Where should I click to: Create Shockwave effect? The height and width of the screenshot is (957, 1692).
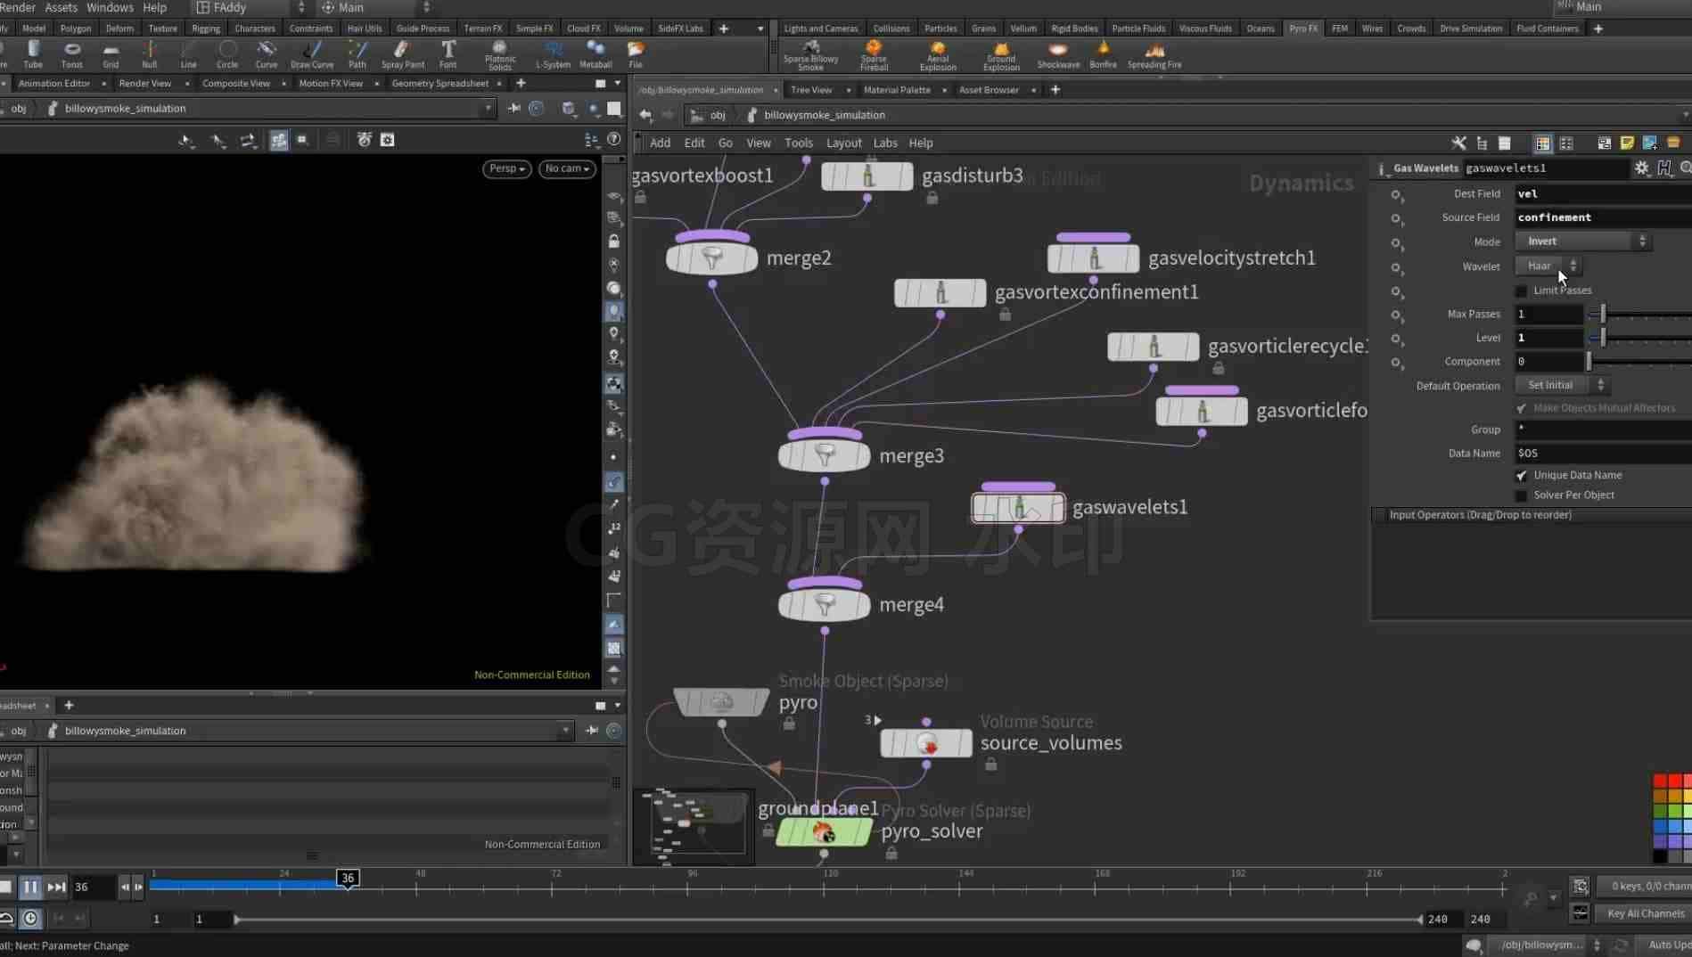[x=1058, y=54]
